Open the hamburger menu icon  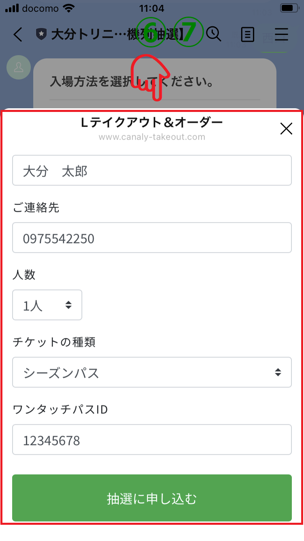pyautogui.click(x=281, y=34)
